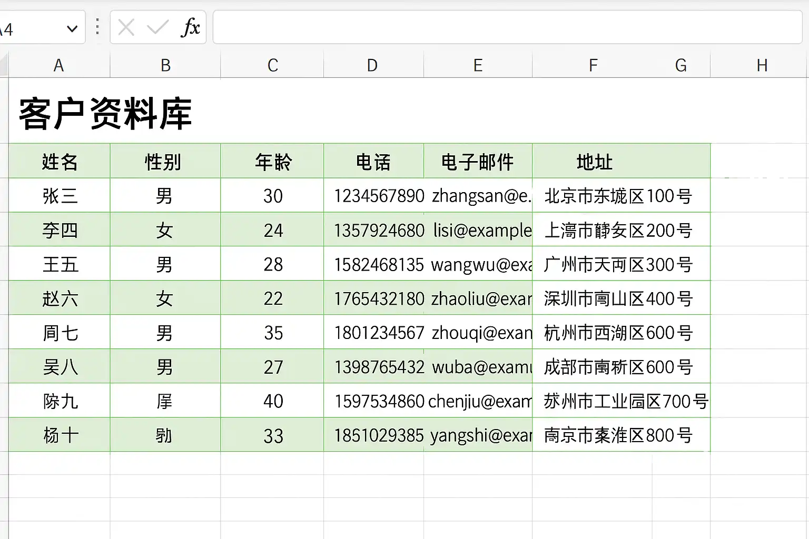The image size is (809, 539).
Task: Click the select all corner of the sheet
Action: coord(4,65)
